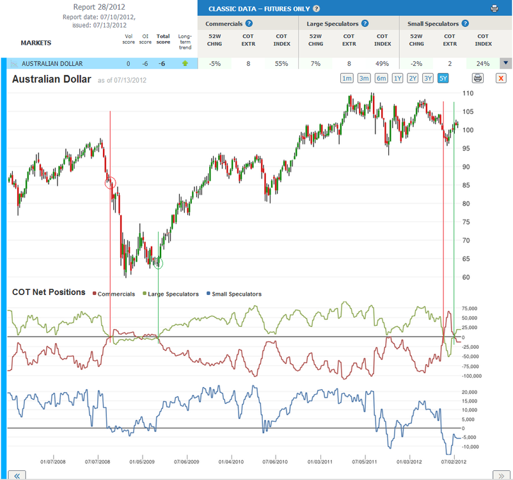Screen dimensions: 513x480
Task: Click the red circle marker on price chart
Action: click(110, 182)
